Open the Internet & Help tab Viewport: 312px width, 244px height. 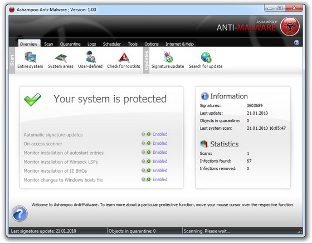[179, 44]
